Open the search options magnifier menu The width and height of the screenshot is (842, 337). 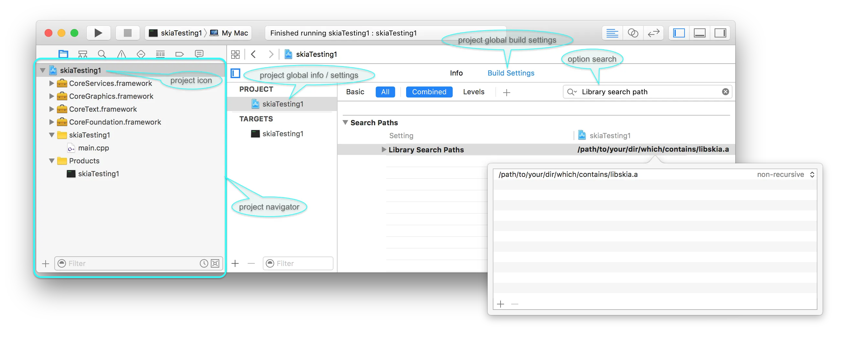[x=572, y=92]
